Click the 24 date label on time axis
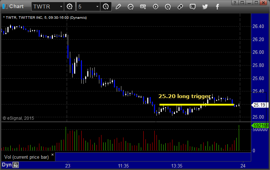The image size is (270, 170). 243,166
